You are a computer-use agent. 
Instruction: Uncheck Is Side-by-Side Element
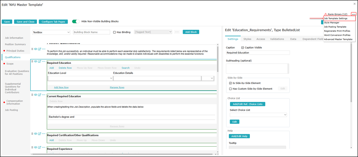[x=230, y=83]
